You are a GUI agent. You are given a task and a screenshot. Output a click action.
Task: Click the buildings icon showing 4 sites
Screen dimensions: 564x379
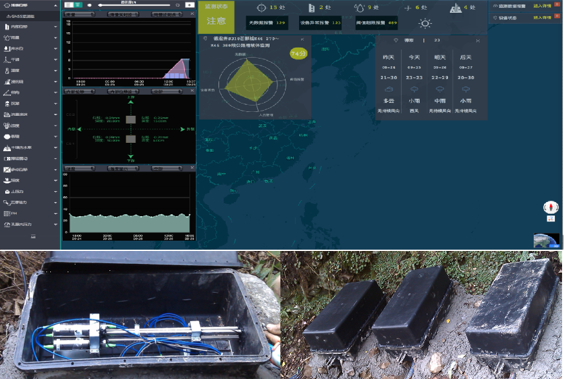tap(456, 8)
